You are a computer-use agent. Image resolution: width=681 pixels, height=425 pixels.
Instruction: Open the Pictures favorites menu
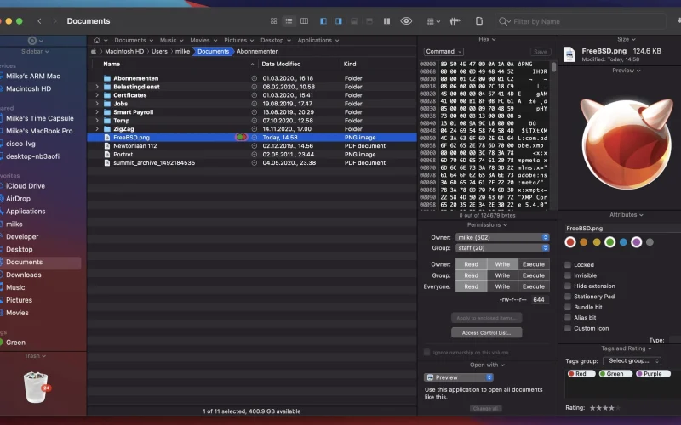click(239, 40)
